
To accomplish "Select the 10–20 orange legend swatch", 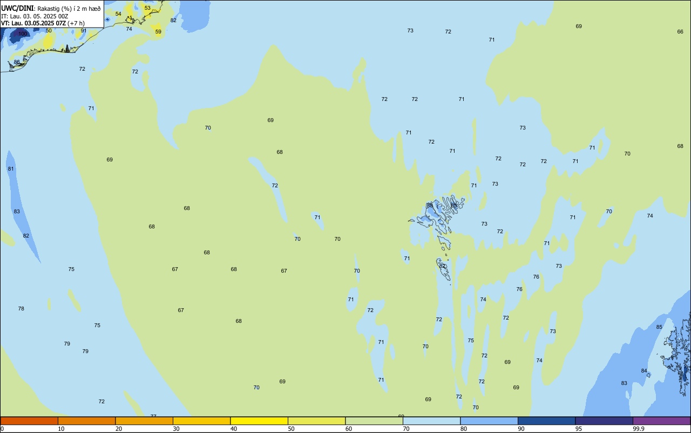I will click(86, 421).
